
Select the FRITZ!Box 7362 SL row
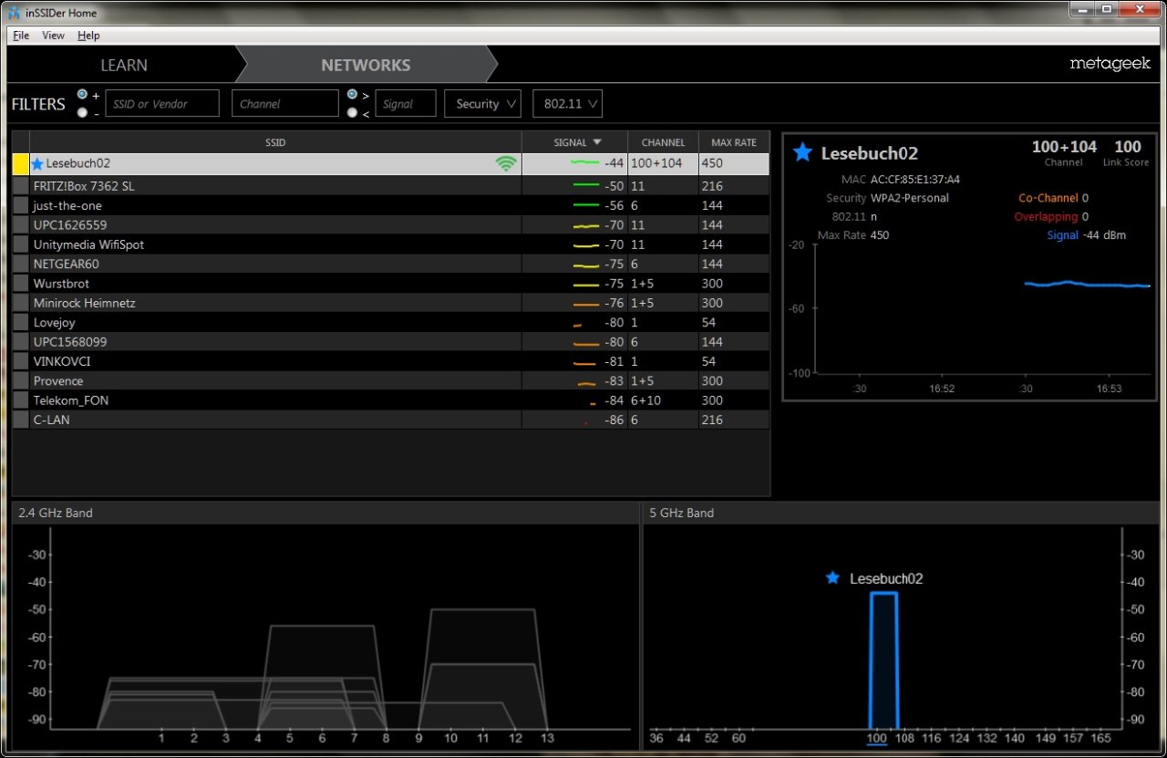390,186
